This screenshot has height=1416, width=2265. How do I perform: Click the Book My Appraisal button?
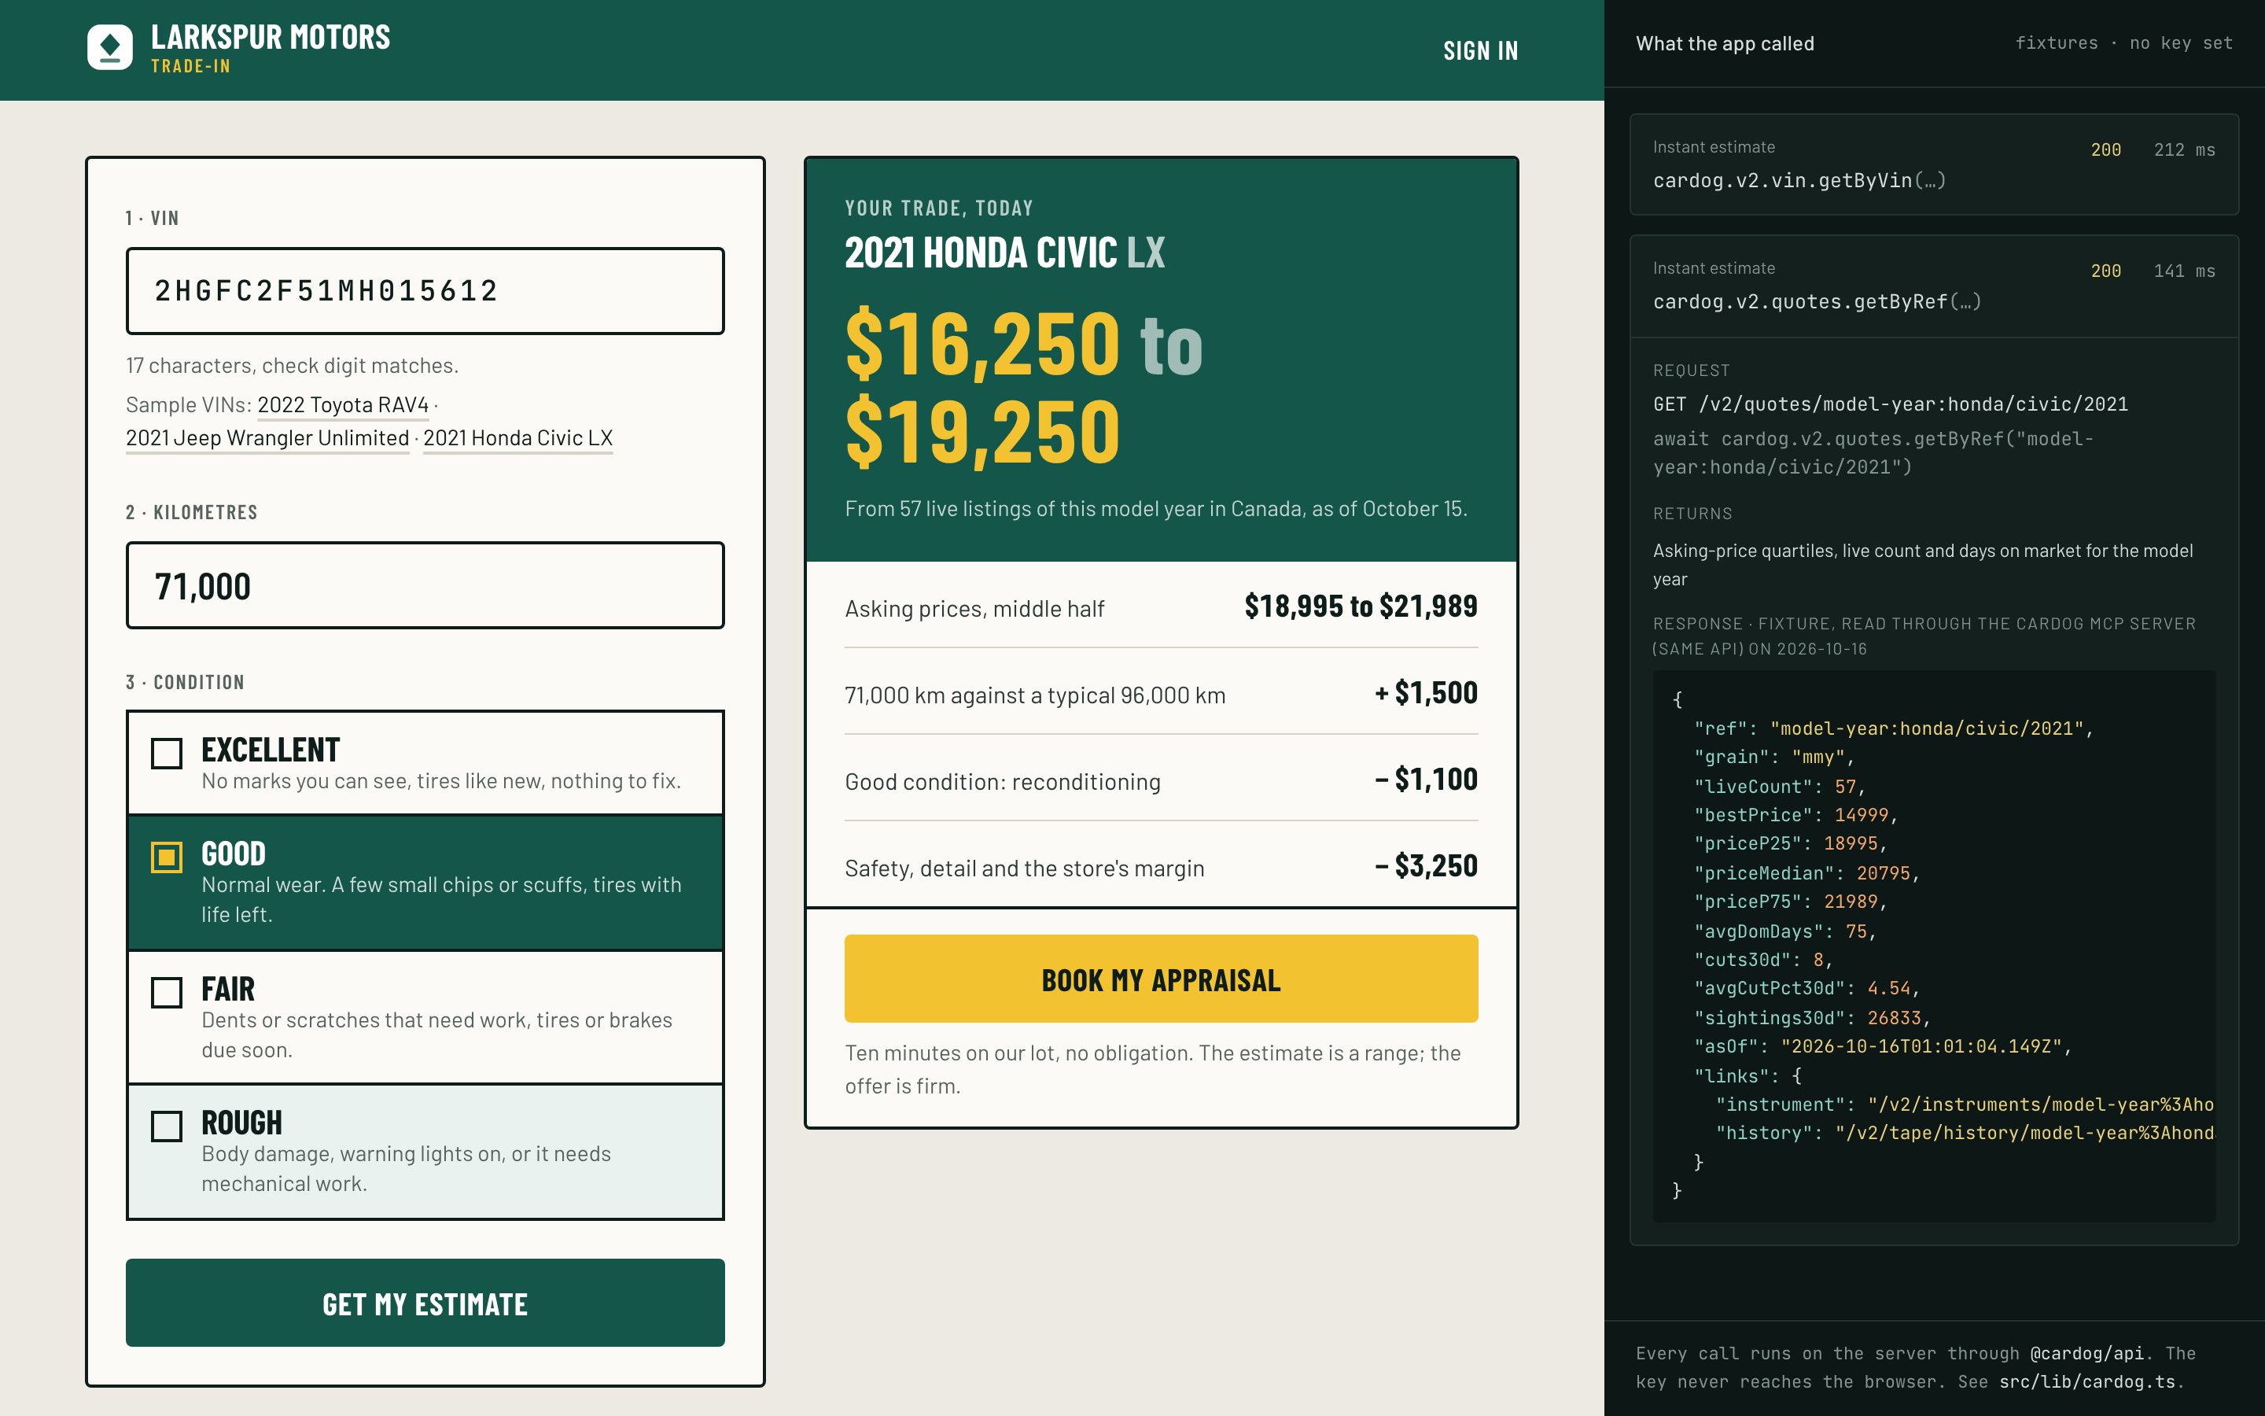point(1161,979)
